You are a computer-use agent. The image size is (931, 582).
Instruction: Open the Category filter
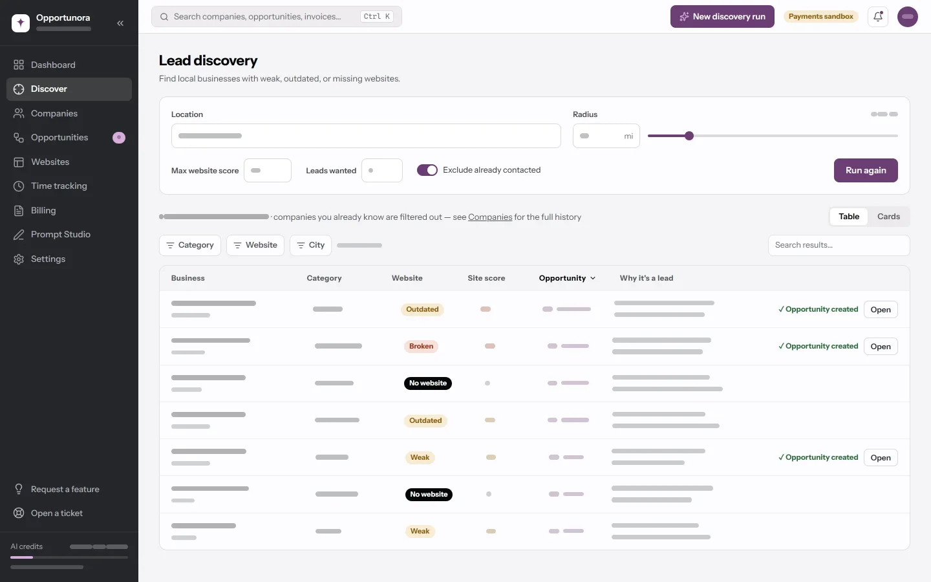point(190,245)
